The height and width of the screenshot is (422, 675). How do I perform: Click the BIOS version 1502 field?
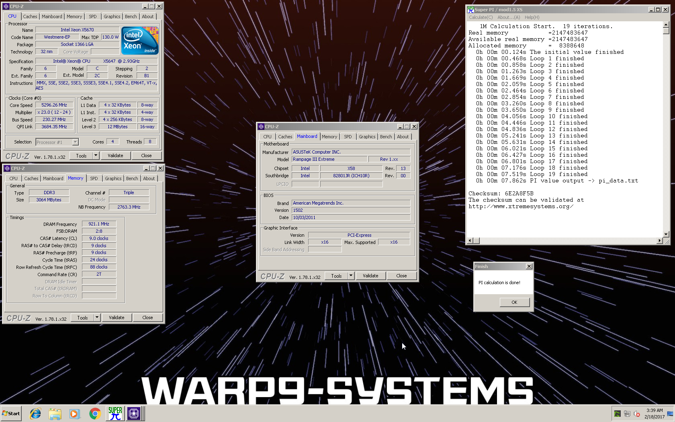351,210
